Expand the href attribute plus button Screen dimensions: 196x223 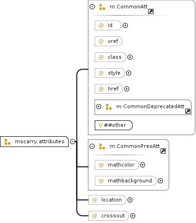[126, 89]
